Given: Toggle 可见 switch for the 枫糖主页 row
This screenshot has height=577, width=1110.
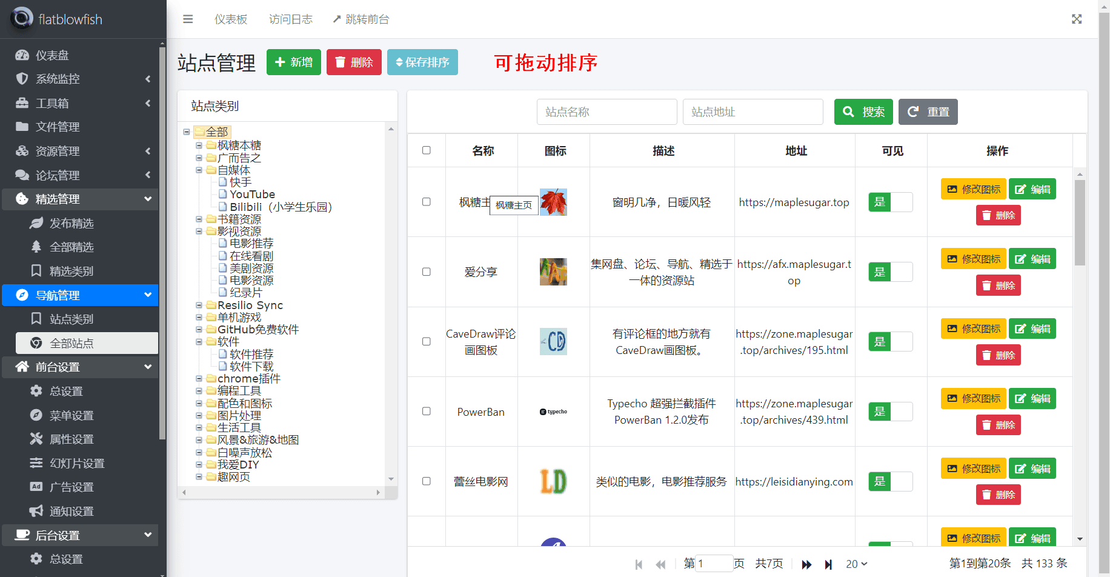Looking at the screenshot, I should 891,202.
